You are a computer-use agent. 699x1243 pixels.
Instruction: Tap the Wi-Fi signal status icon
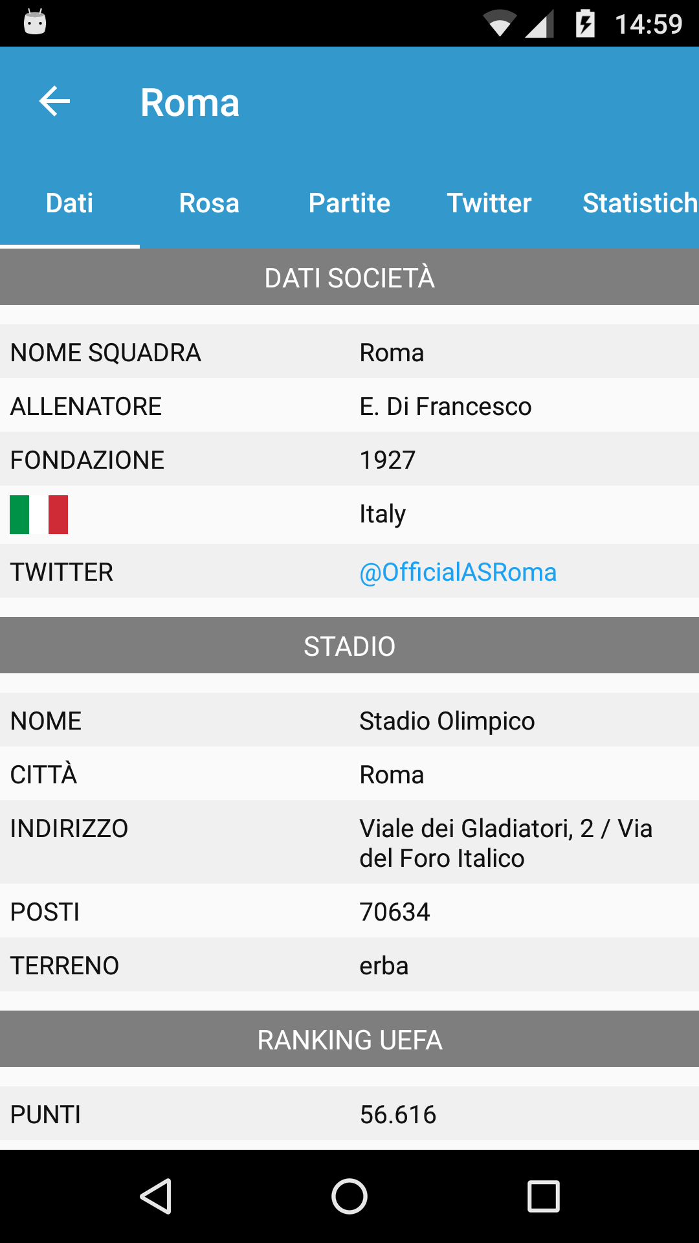(x=500, y=24)
